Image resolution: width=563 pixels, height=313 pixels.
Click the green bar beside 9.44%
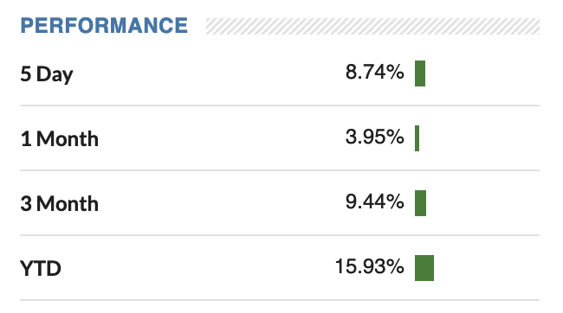[x=420, y=203]
